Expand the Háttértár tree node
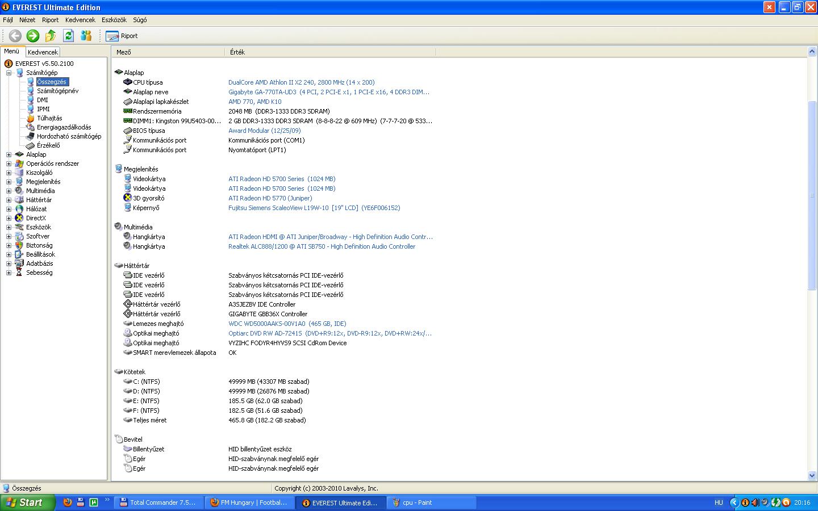818x511 pixels. pos(9,200)
